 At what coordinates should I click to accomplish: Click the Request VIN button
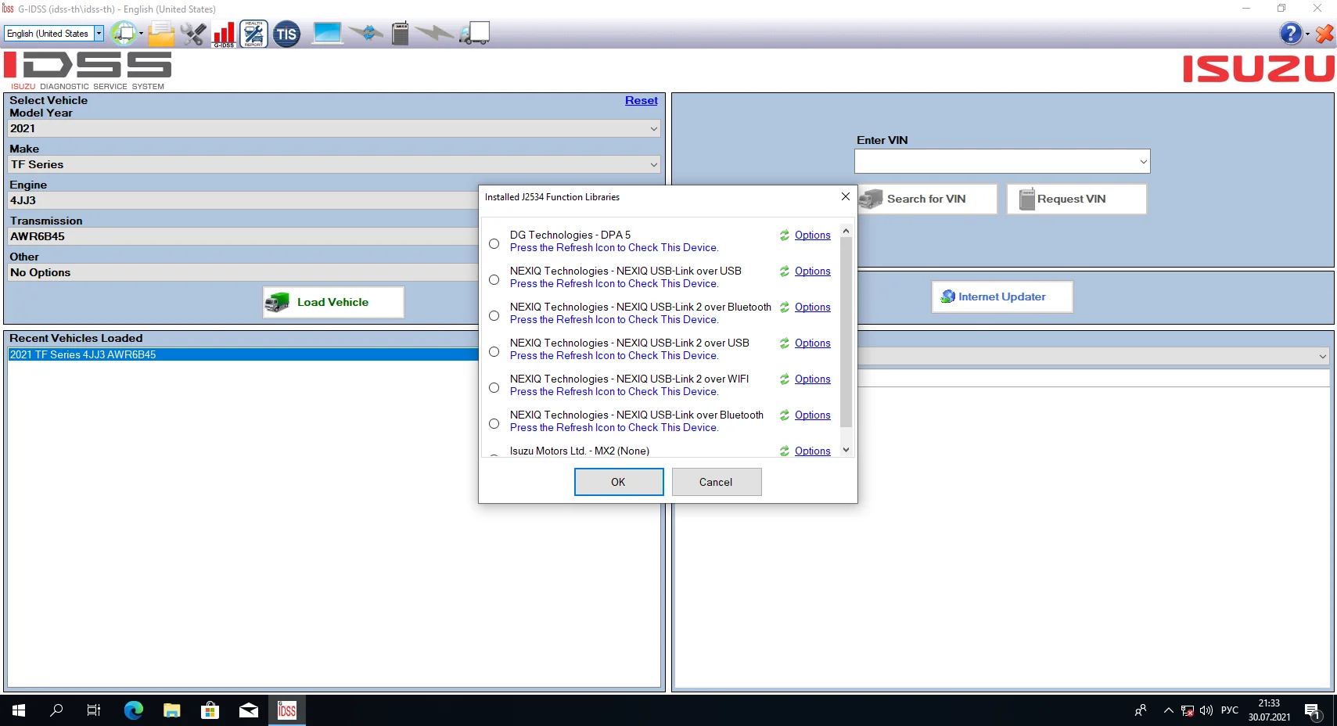[x=1076, y=199]
